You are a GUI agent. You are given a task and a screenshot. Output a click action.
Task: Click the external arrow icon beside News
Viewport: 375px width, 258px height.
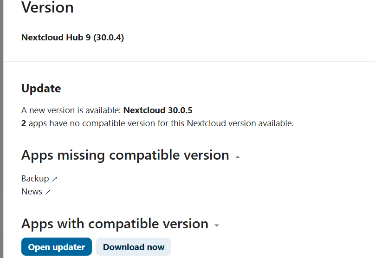(48, 192)
